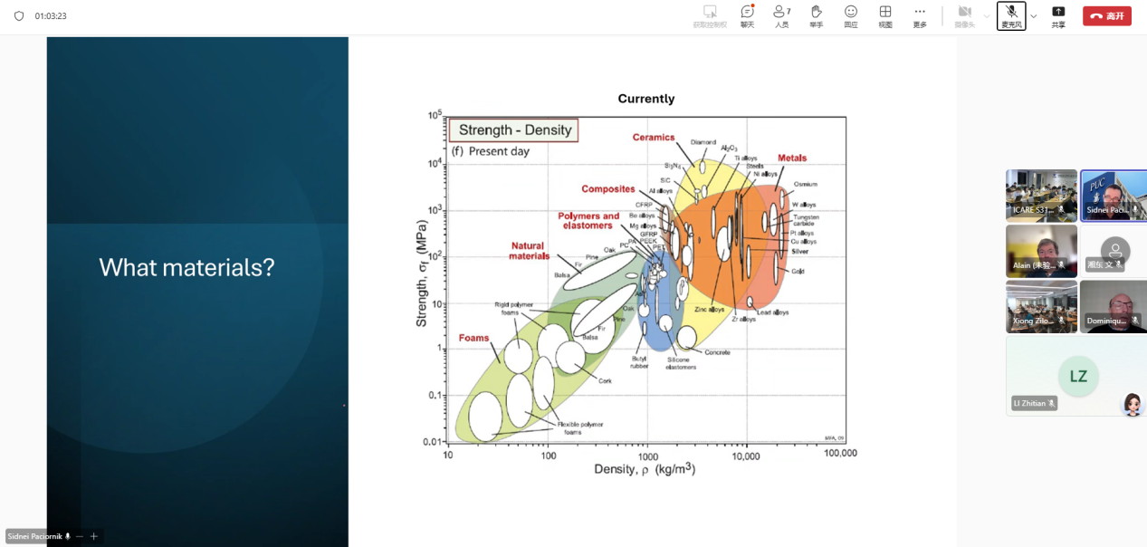Screen dimensions: 1147x547
Task: Leave the meeting with the red 离开 button
Action: 1106,16
